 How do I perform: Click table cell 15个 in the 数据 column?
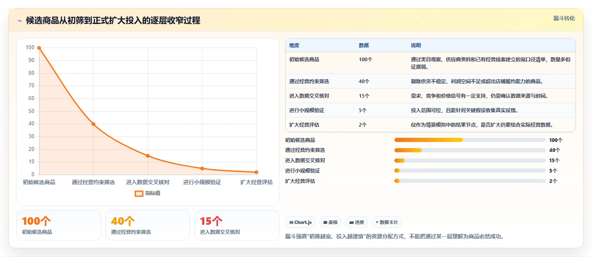click(364, 96)
